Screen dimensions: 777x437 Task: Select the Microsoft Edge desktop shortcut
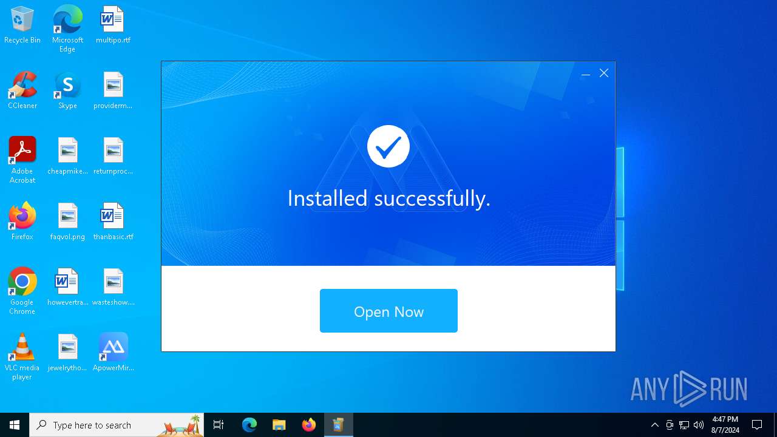click(67, 29)
